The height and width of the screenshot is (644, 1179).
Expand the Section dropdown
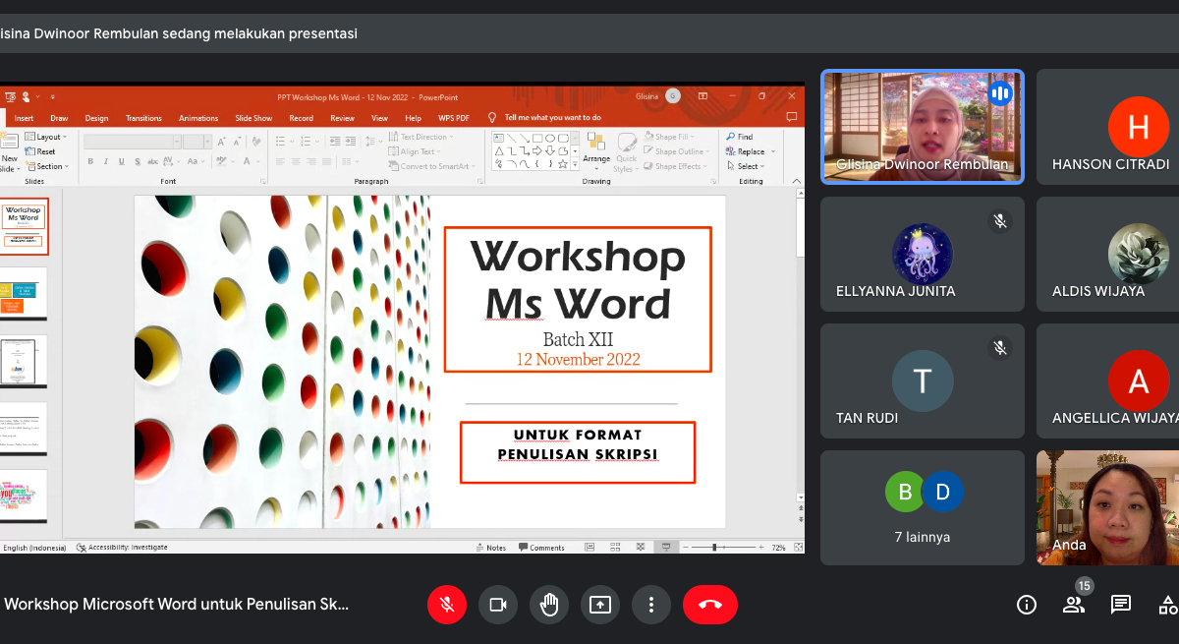pos(47,166)
